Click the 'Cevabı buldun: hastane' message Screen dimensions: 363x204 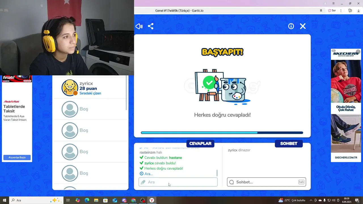pyautogui.click(x=161, y=158)
